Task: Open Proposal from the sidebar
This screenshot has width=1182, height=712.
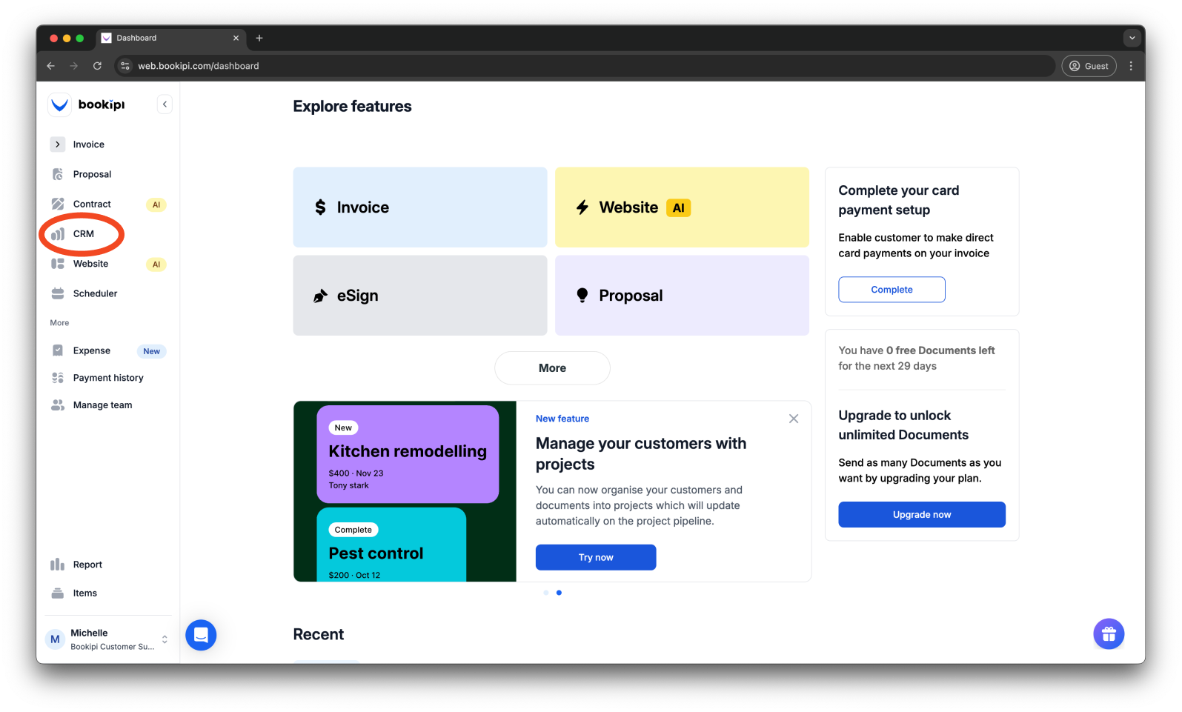Action: tap(92, 174)
